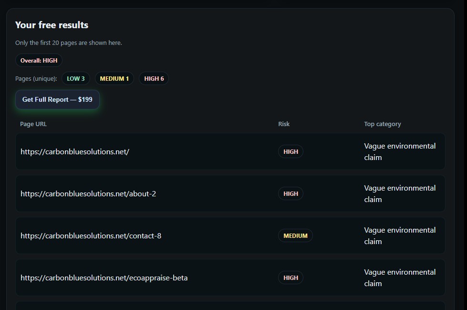Viewport: 467px width, 310px height.
Task: Click the HIGH risk badge for ecoappraise-beta
Action: click(291, 278)
